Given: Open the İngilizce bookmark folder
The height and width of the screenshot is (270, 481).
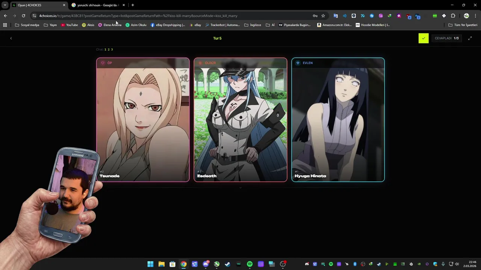Looking at the screenshot, I should point(253,25).
